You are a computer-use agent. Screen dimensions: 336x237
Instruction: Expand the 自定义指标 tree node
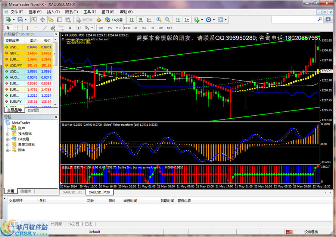point(8,145)
